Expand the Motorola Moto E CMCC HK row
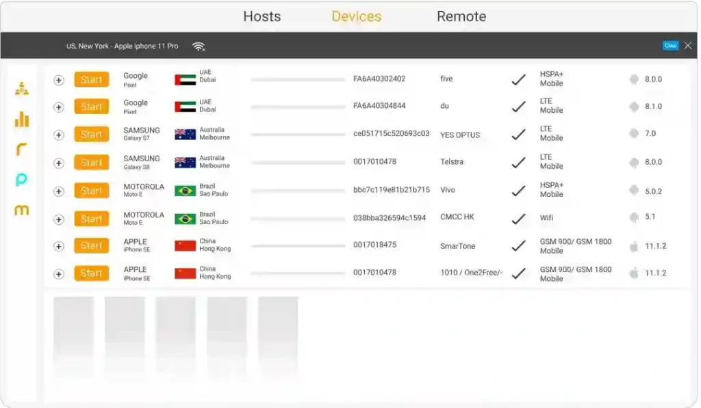The image size is (701, 408). click(59, 219)
